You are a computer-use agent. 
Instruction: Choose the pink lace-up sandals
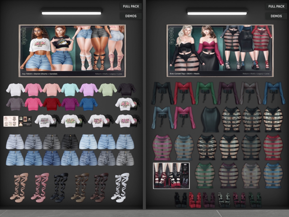[x=40, y=187]
